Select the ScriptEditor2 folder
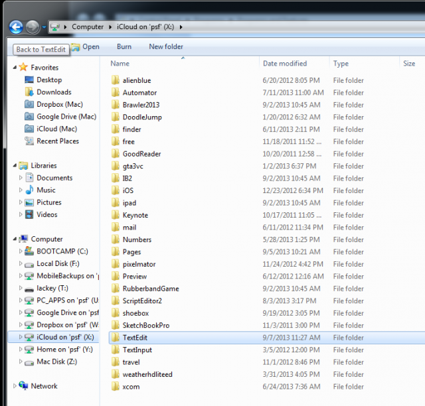This screenshot has width=425, height=406. (142, 301)
